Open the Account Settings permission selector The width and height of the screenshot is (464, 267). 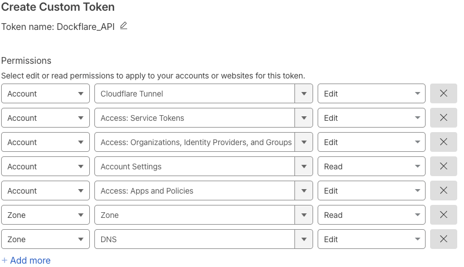coord(203,167)
